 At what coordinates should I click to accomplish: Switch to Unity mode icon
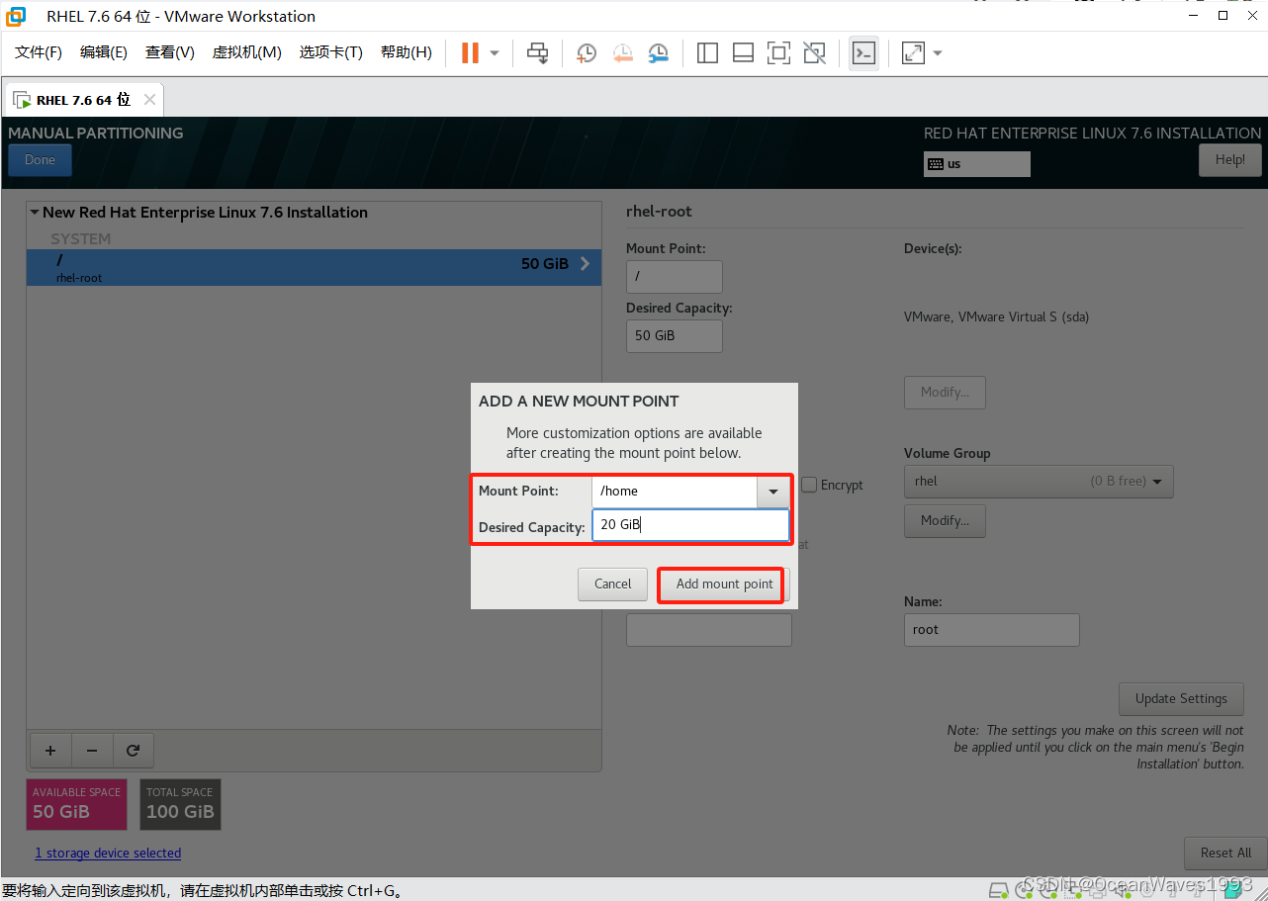(814, 52)
